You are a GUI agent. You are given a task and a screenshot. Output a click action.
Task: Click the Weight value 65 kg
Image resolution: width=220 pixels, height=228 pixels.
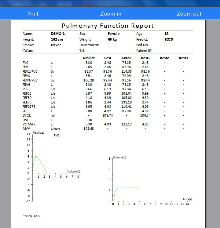point(112,39)
